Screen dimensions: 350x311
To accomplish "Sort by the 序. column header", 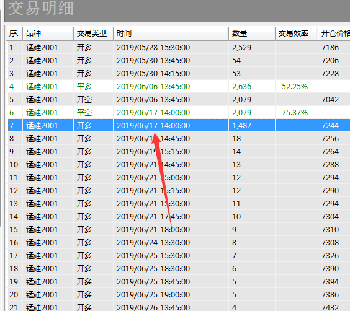I will pos(14,33).
